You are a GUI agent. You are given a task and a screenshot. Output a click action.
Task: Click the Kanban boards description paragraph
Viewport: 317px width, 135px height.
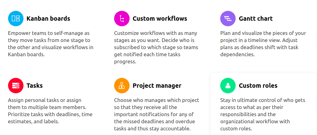tap(50, 44)
